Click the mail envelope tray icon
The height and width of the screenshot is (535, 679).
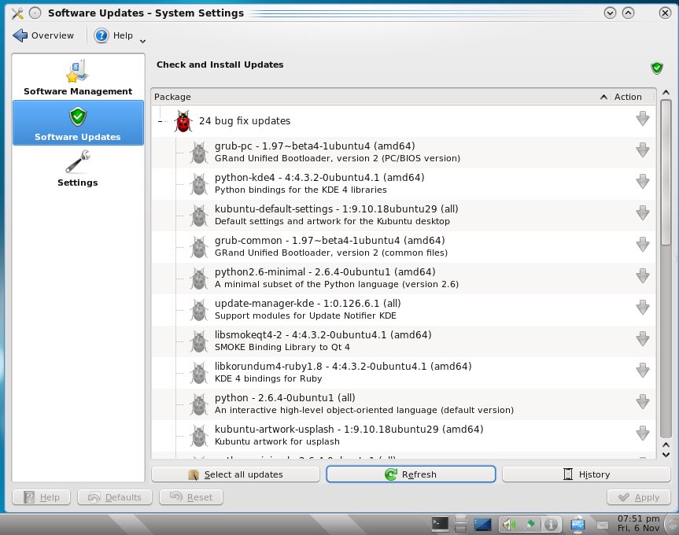click(x=603, y=522)
